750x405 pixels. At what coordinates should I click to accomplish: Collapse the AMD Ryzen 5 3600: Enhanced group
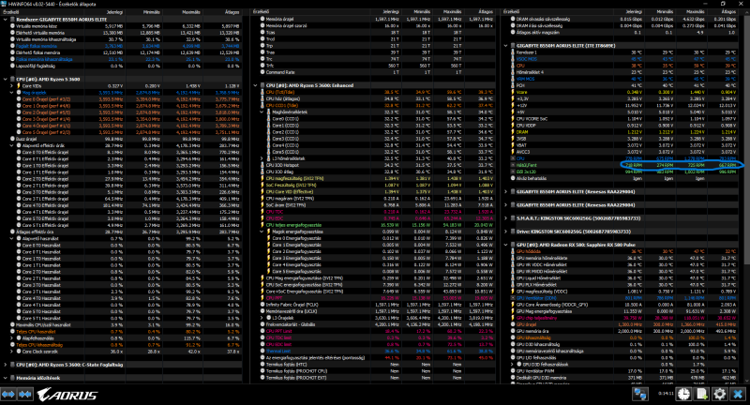[255, 85]
